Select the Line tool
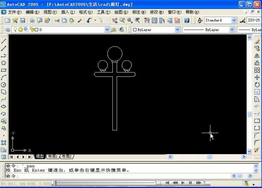Image resolution: width=262 pixels, height=188 pixels. pos(3,41)
